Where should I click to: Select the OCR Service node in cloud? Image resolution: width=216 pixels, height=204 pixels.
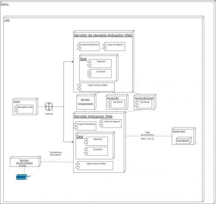[184, 140]
